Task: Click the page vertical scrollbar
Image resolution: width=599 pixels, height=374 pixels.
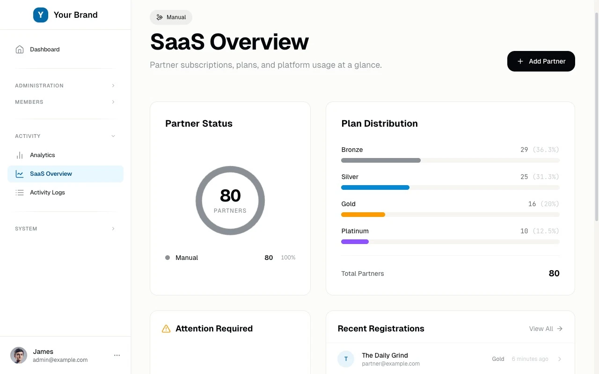Action: [x=596, y=117]
